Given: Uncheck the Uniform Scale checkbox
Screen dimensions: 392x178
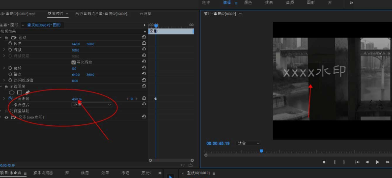Looking at the screenshot, I should pos(74,62).
